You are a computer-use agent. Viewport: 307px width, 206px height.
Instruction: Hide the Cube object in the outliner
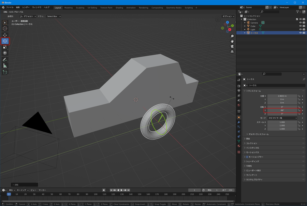(x=301, y=26)
